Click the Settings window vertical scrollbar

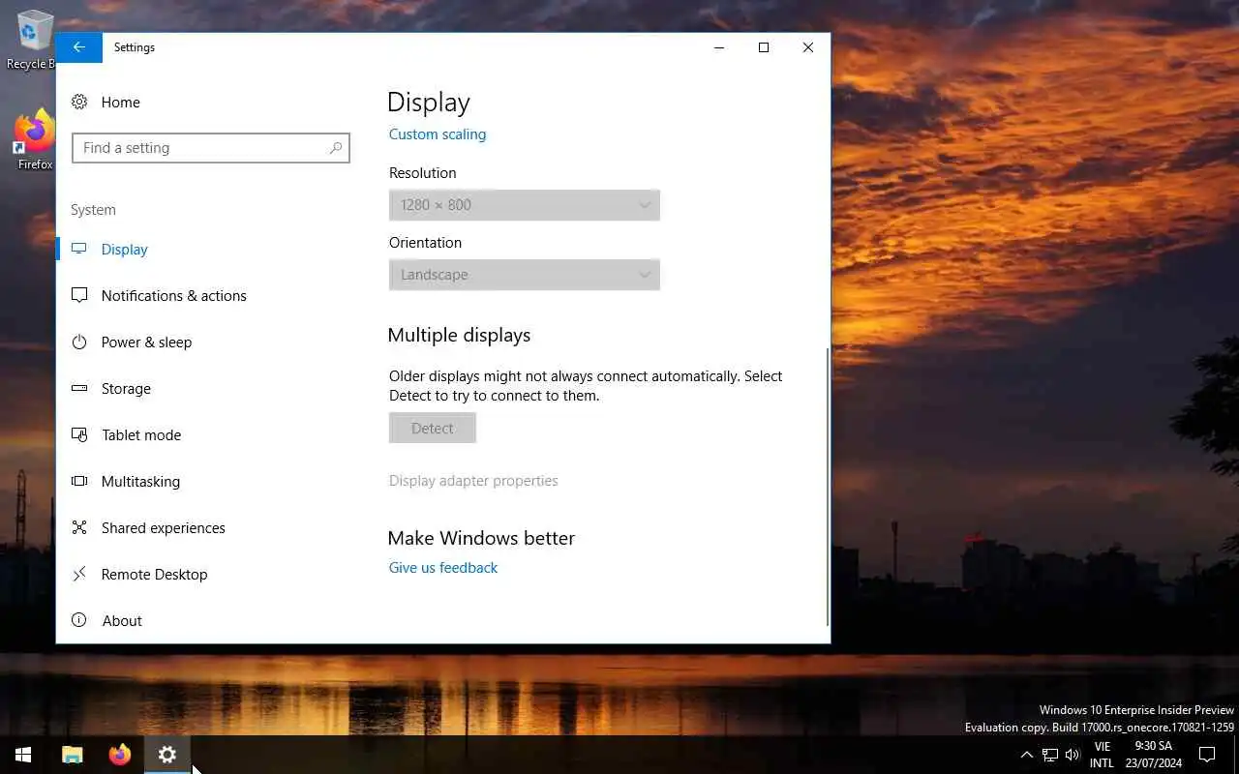click(828, 487)
